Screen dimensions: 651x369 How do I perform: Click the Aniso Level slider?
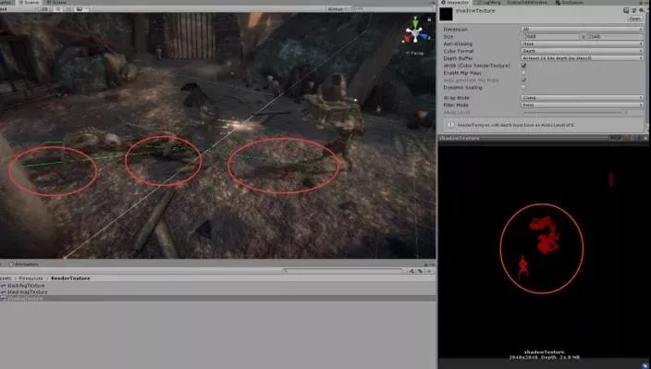click(575, 113)
